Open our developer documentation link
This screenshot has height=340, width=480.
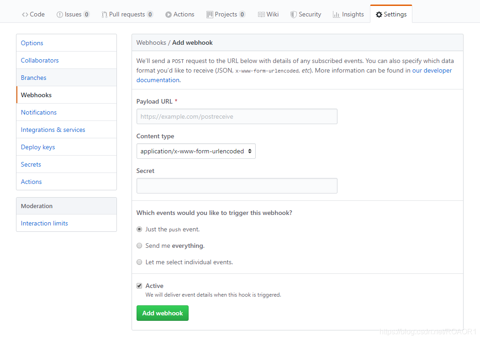point(432,70)
